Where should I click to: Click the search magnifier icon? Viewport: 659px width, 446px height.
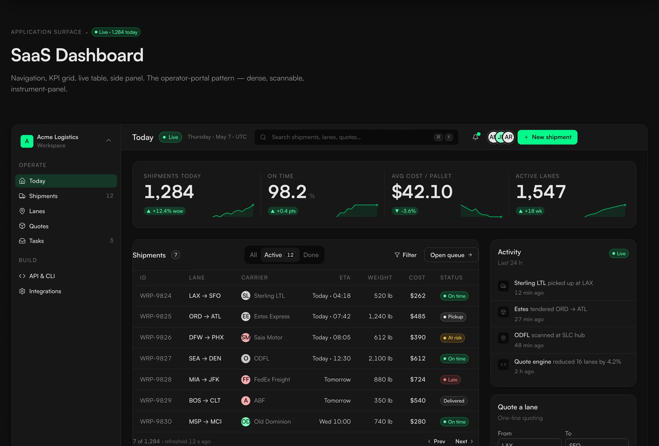coord(263,137)
